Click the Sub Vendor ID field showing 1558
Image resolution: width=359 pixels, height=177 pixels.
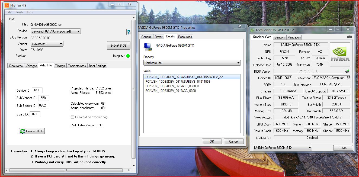pos(44,98)
